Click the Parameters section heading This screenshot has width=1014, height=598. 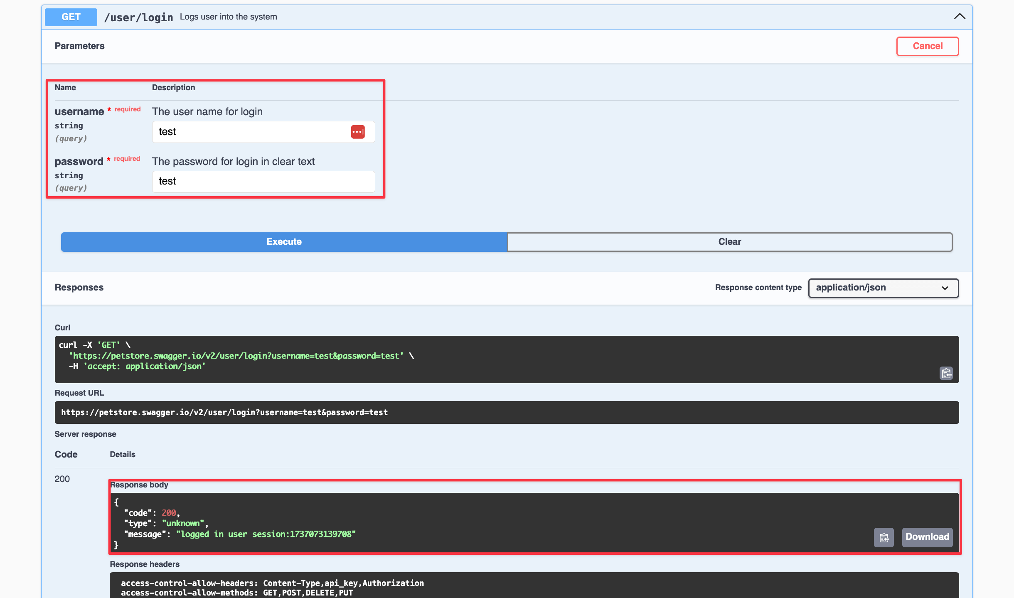[x=79, y=46]
